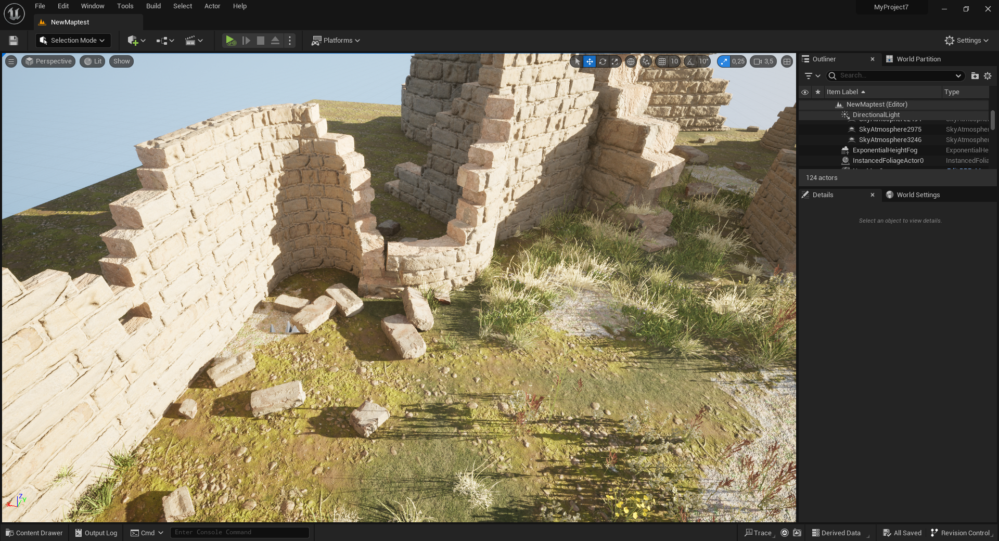Click the Eject from player button
This screenshot has width=999, height=541.
(x=275, y=41)
